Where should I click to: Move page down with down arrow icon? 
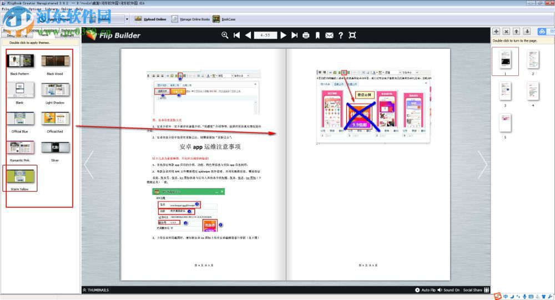[x=527, y=32]
